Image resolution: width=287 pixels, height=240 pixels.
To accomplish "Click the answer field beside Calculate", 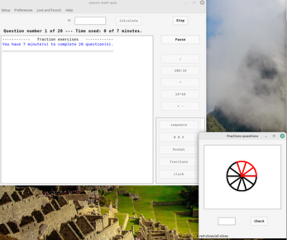I will click(x=90, y=21).
